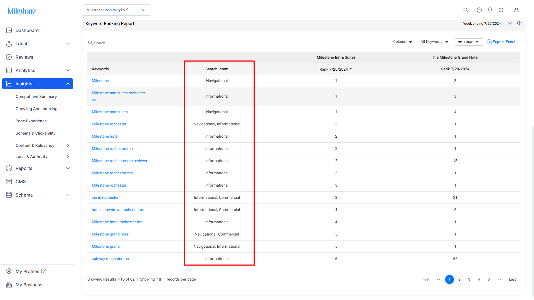Screen dimensions: 534x300
Task: Click the Keywords column header
Action: [x=100, y=69]
